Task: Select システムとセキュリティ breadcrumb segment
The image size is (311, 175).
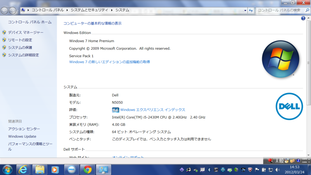Action: [x=89, y=10]
